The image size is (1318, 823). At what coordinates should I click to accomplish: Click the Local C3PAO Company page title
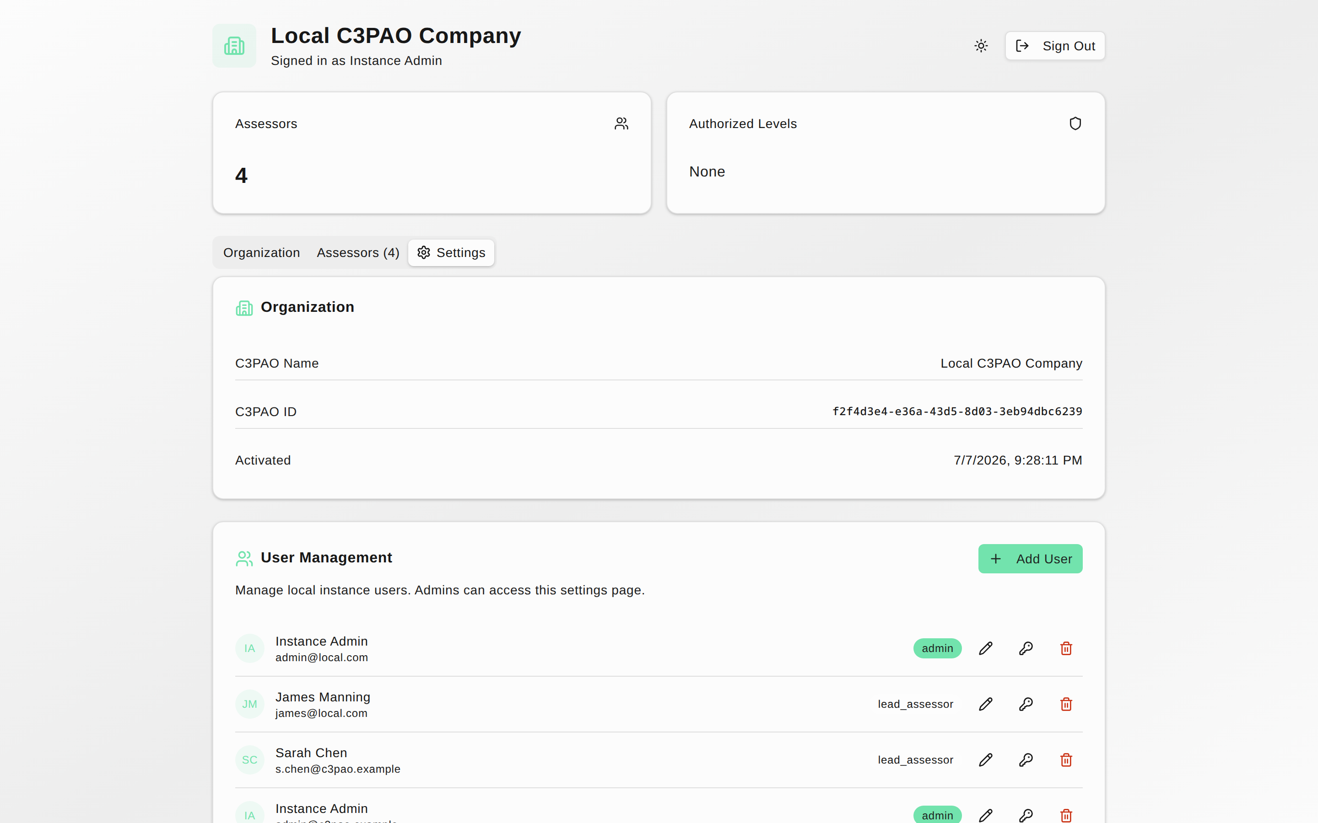396,35
